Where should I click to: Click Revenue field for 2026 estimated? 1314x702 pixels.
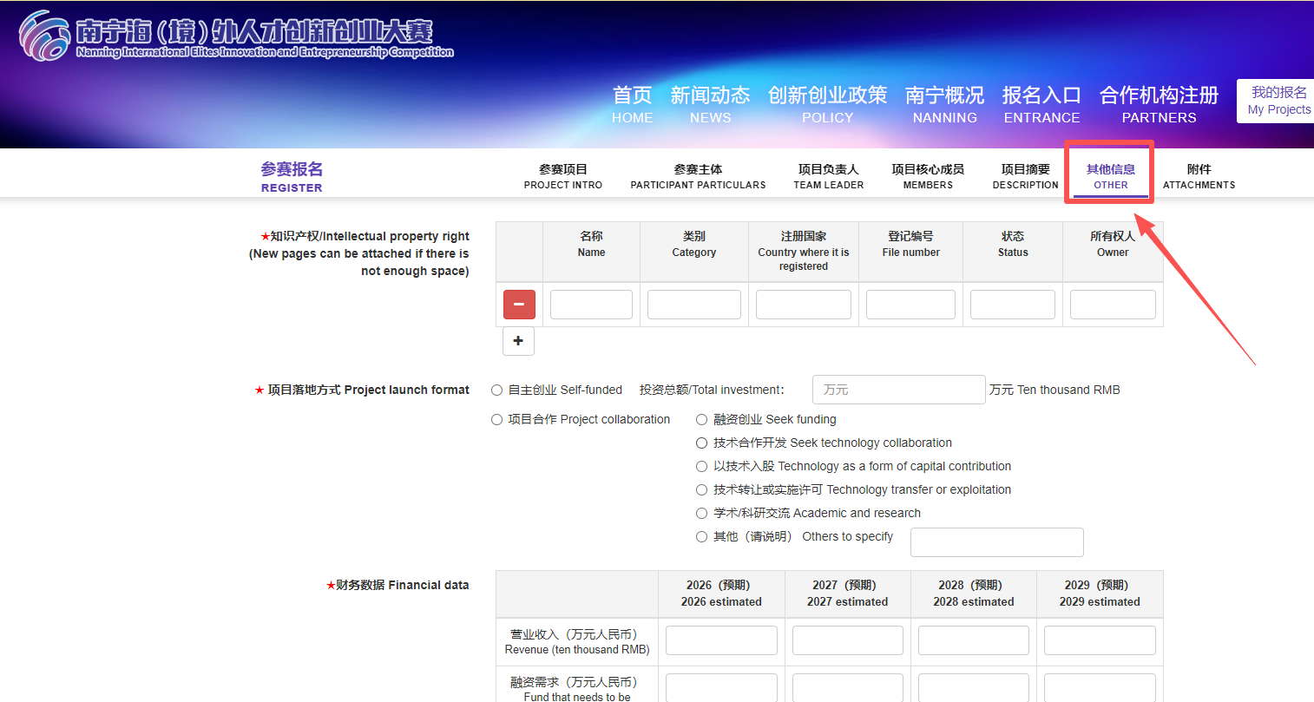click(x=721, y=640)
